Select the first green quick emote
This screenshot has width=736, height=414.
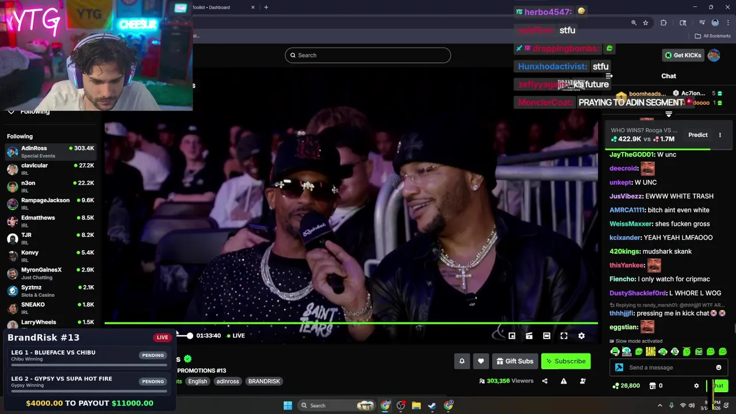(x=615, y=351)
